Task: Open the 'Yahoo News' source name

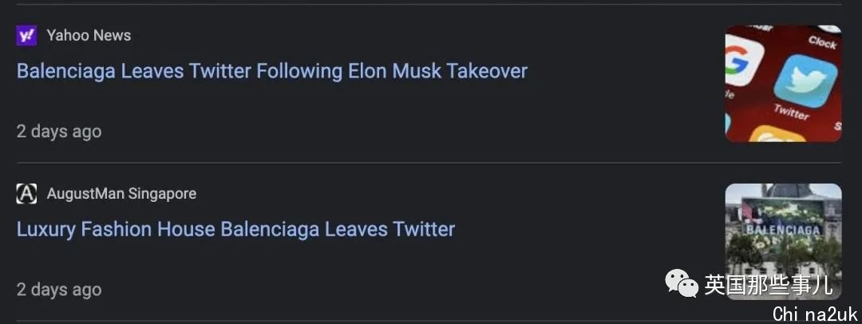Action: tap(89, 36)
